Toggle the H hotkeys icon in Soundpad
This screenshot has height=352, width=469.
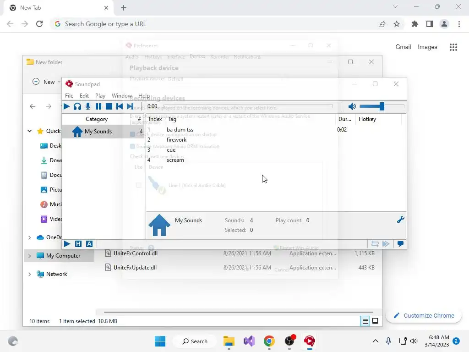point(78,244)
